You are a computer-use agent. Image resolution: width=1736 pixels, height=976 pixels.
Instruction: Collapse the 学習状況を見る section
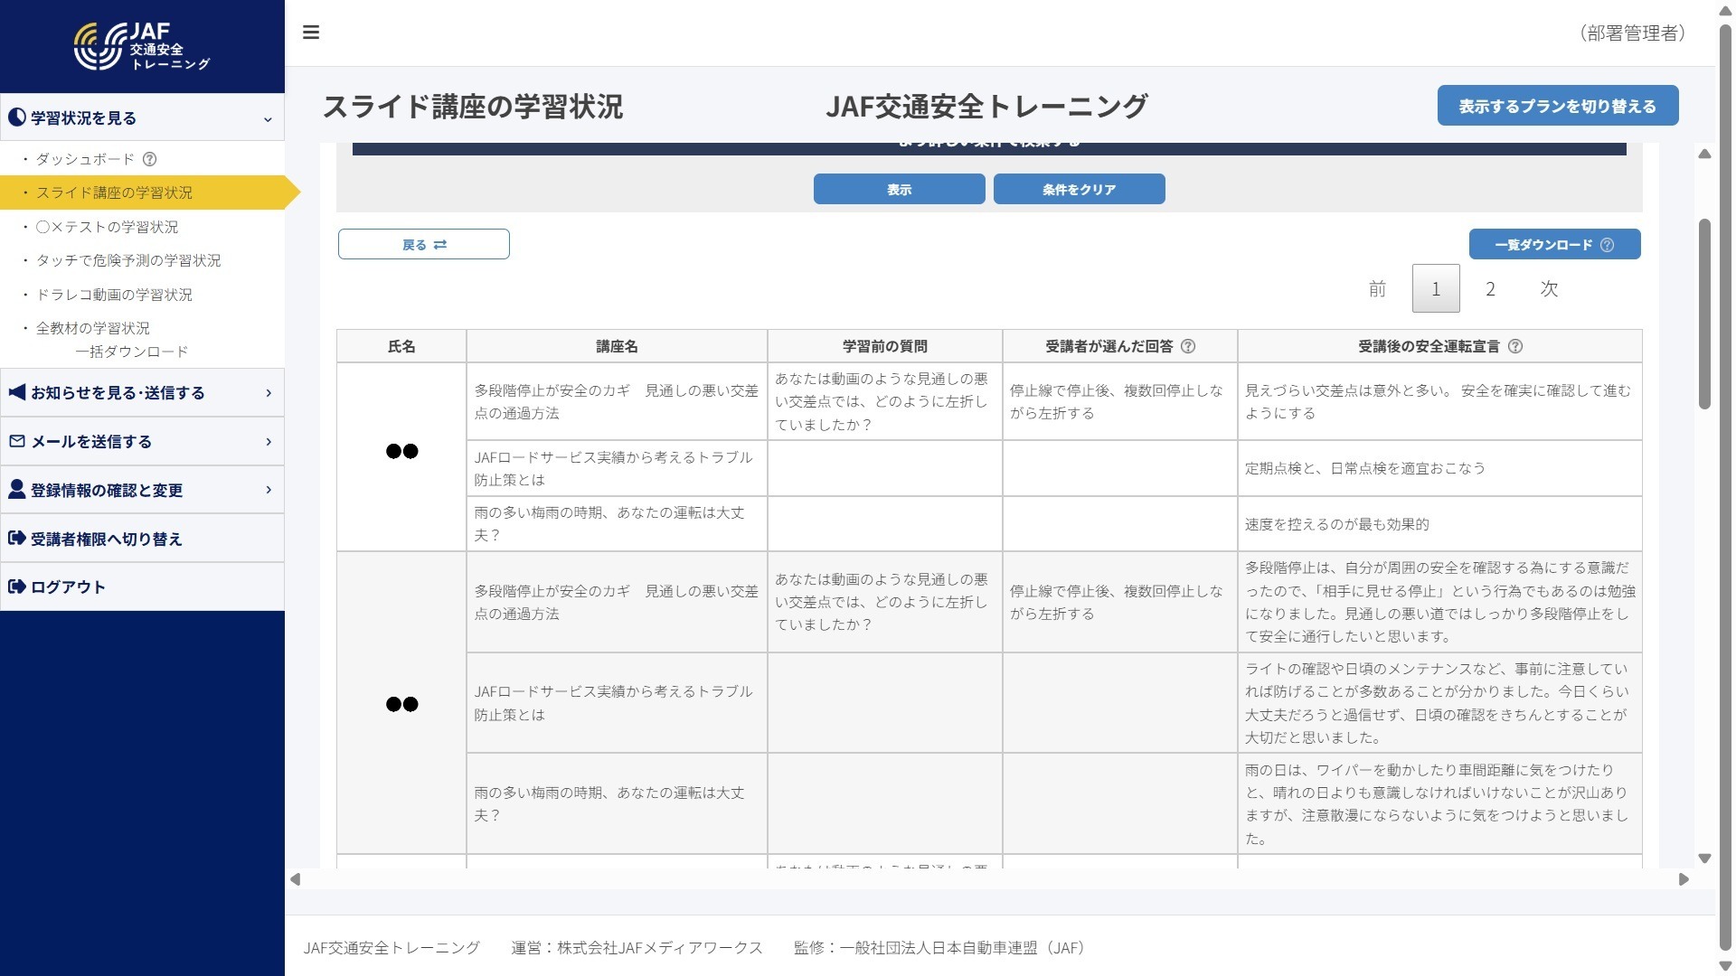click(268, 119)
